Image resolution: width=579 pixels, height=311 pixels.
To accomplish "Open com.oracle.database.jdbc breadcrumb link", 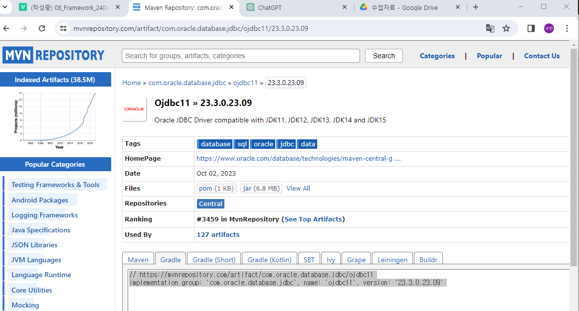I will pos(187,83).
